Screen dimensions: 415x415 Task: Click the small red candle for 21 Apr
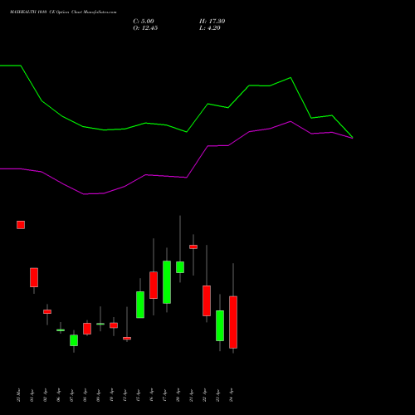[x=193, y=247]
